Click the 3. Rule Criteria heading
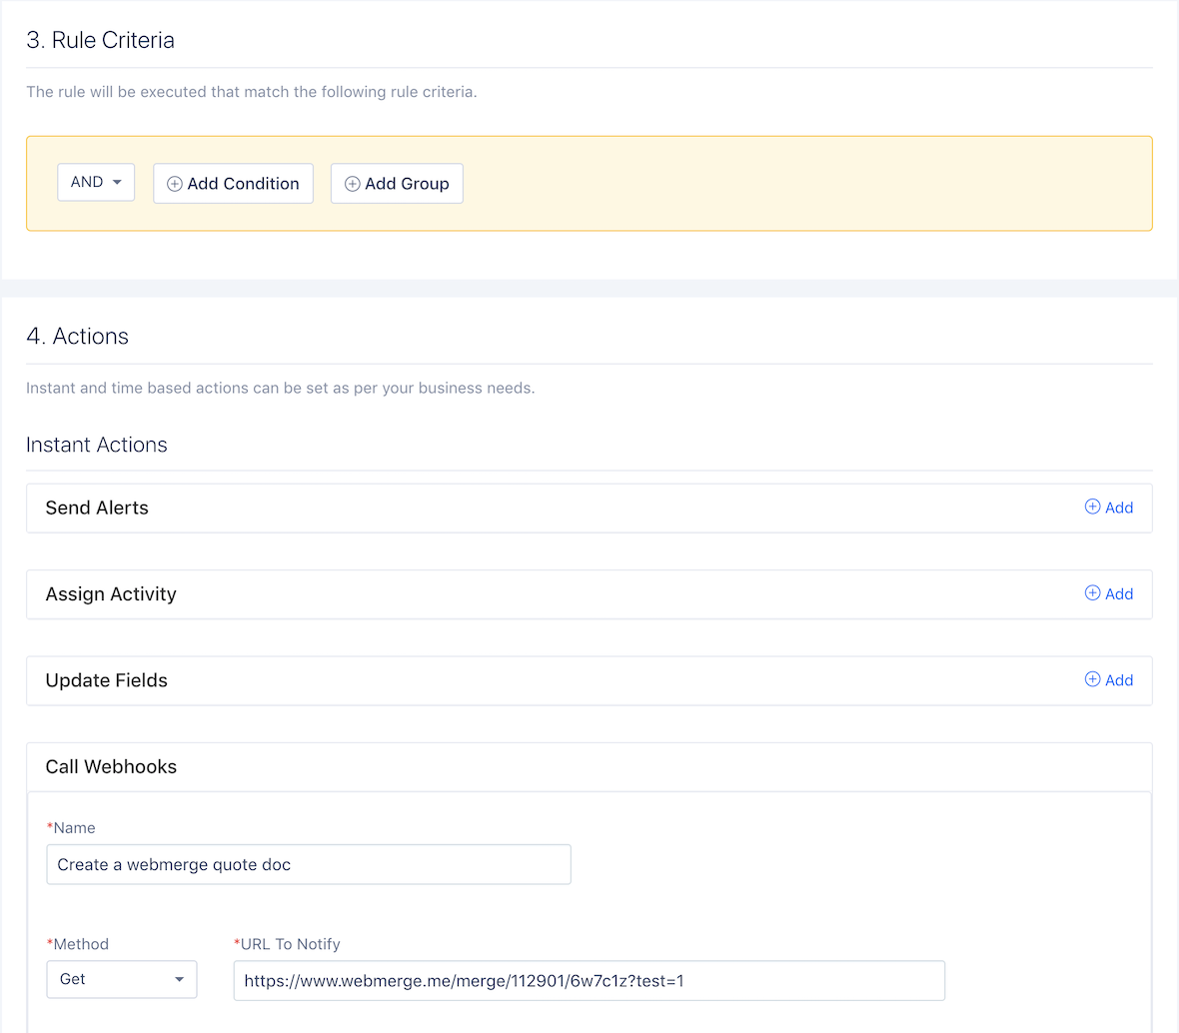 pos(100,40)
